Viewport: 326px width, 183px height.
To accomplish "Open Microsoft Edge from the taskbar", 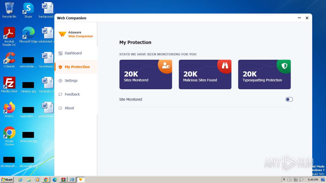I will tap(55, 180).
